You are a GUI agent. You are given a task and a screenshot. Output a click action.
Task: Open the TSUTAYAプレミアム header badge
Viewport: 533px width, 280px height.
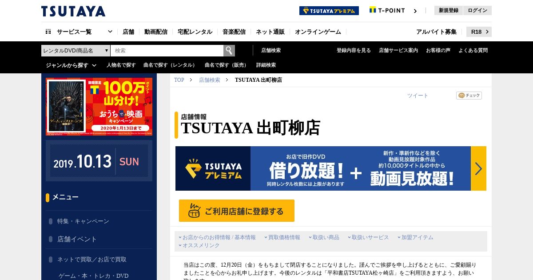tap(329, 11)
